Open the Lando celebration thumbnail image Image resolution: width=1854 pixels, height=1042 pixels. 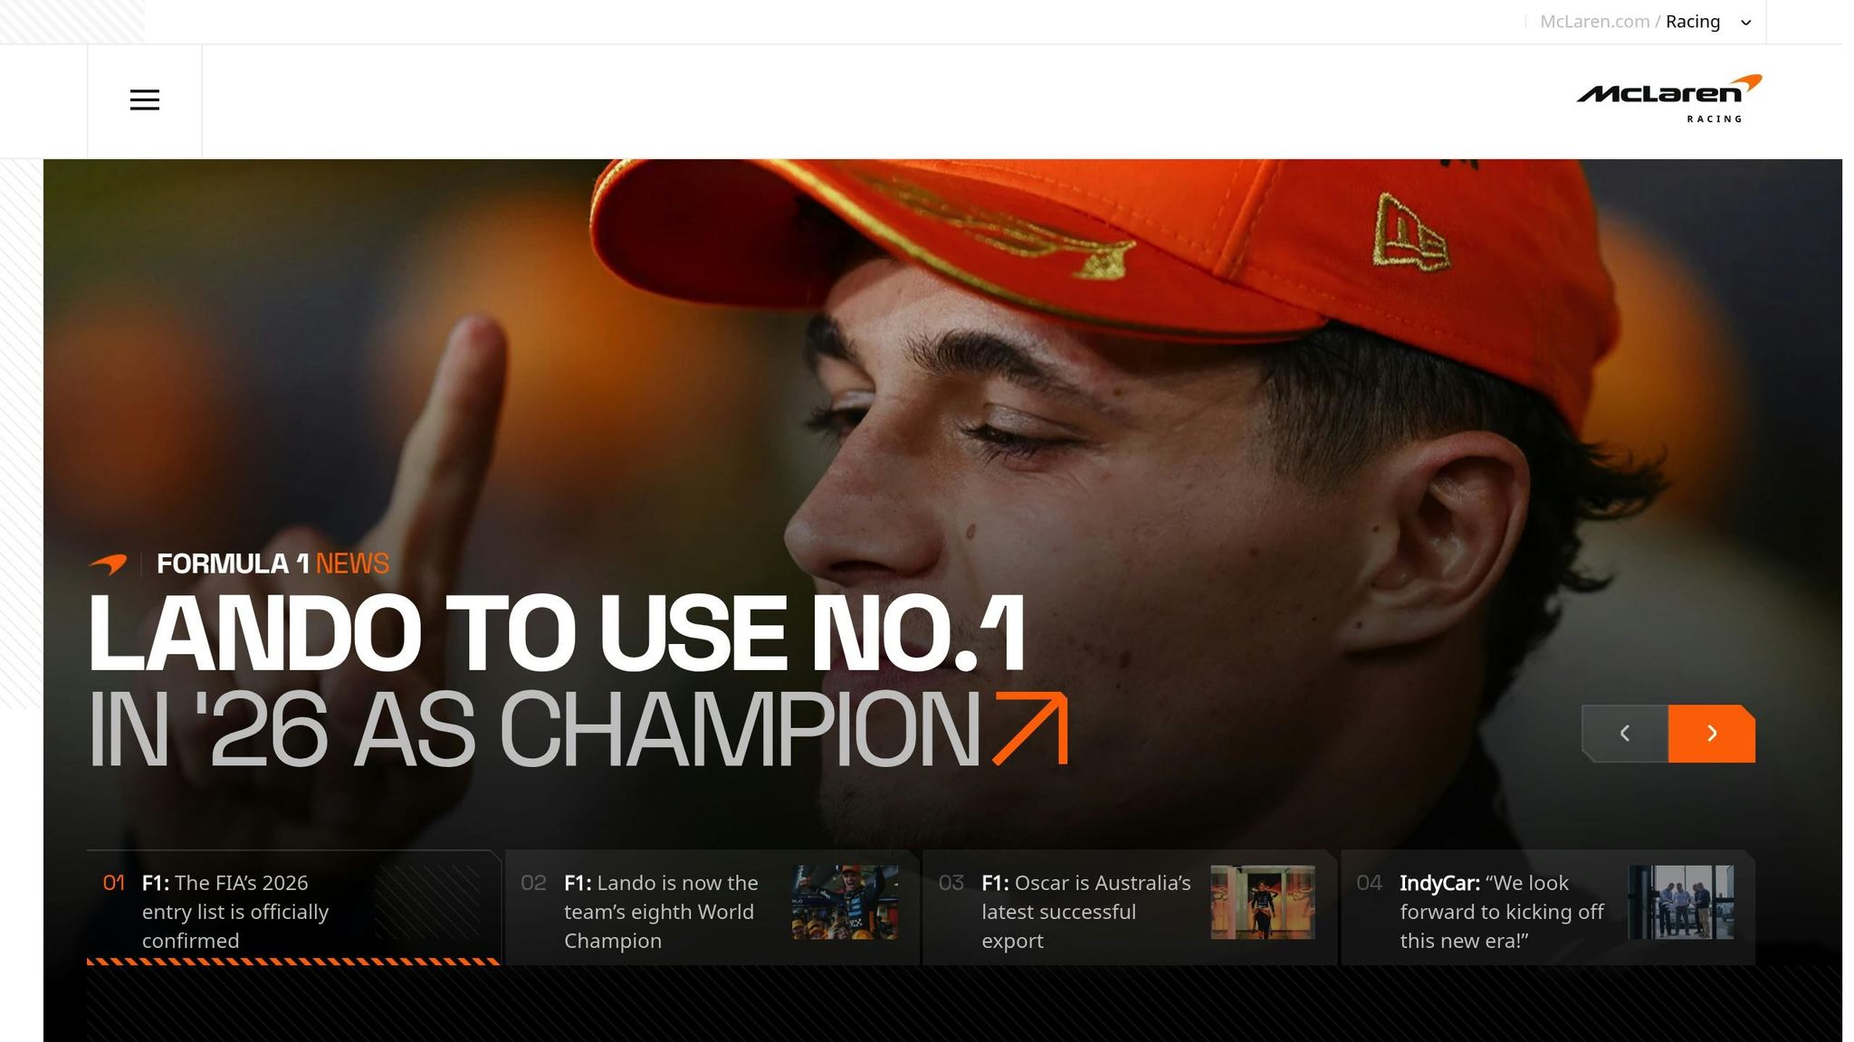point(846,903)
